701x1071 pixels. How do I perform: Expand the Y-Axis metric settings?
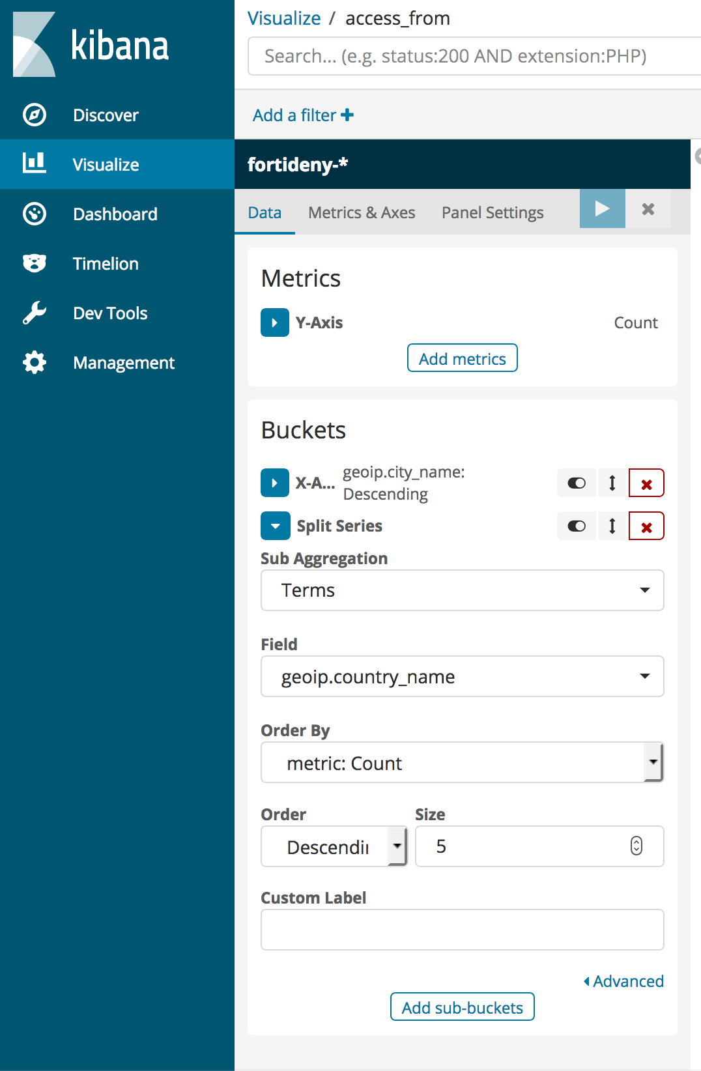(275, 322)
